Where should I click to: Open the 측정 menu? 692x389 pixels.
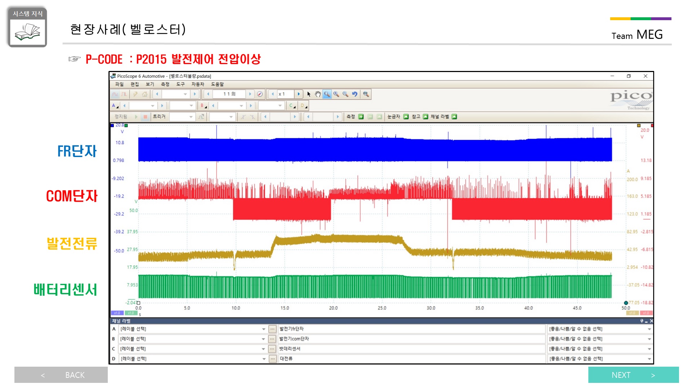pyautogui.click(x=165, y=84)
